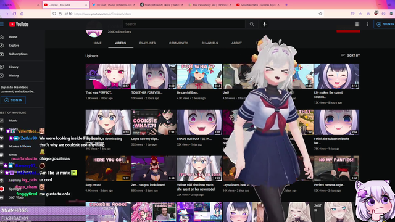Click SIGN IN button in top bar
The width and height of the screenshot is (395, 222).
coord(385,24)
